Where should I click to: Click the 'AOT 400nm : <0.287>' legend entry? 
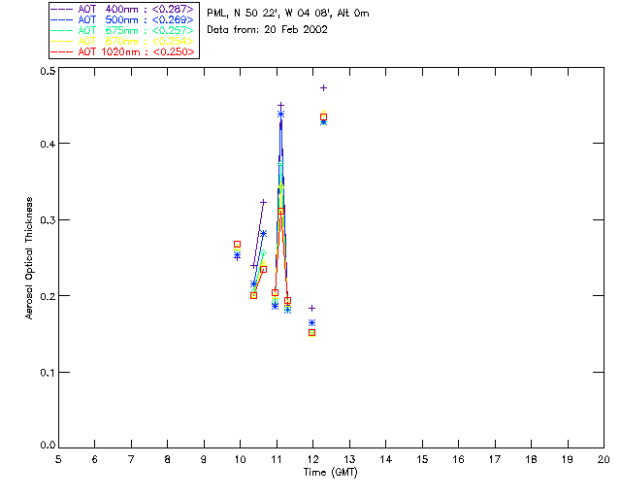coord(123,10)
